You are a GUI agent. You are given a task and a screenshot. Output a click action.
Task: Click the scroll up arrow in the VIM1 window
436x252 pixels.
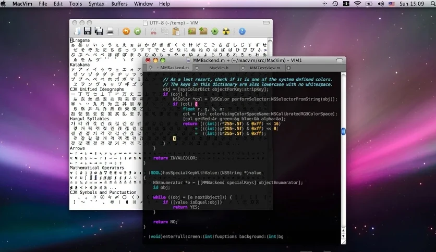pos(343,231)
